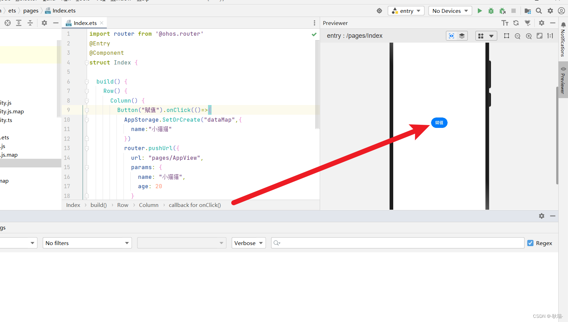568x322 pixels.
Task: Click the editor vertical scrollbar
Action: [x=317, y=84]
